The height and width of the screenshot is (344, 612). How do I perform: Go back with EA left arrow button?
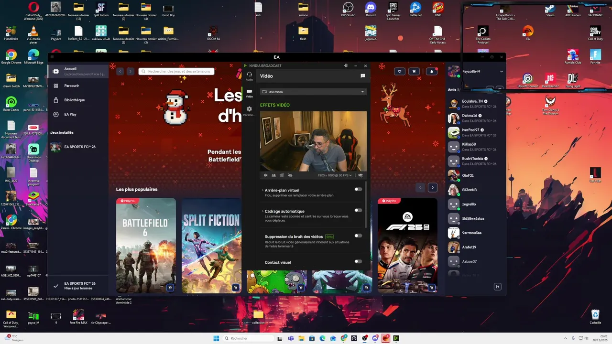click(x=120, y=71)
